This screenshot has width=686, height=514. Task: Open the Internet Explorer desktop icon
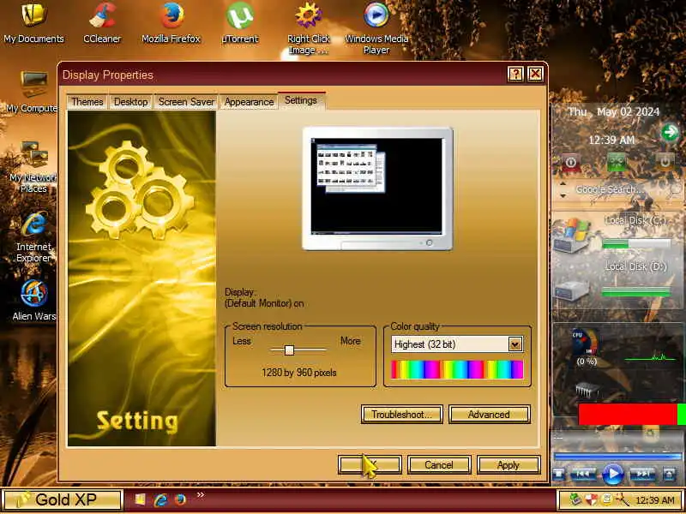[x=33, y=237]
